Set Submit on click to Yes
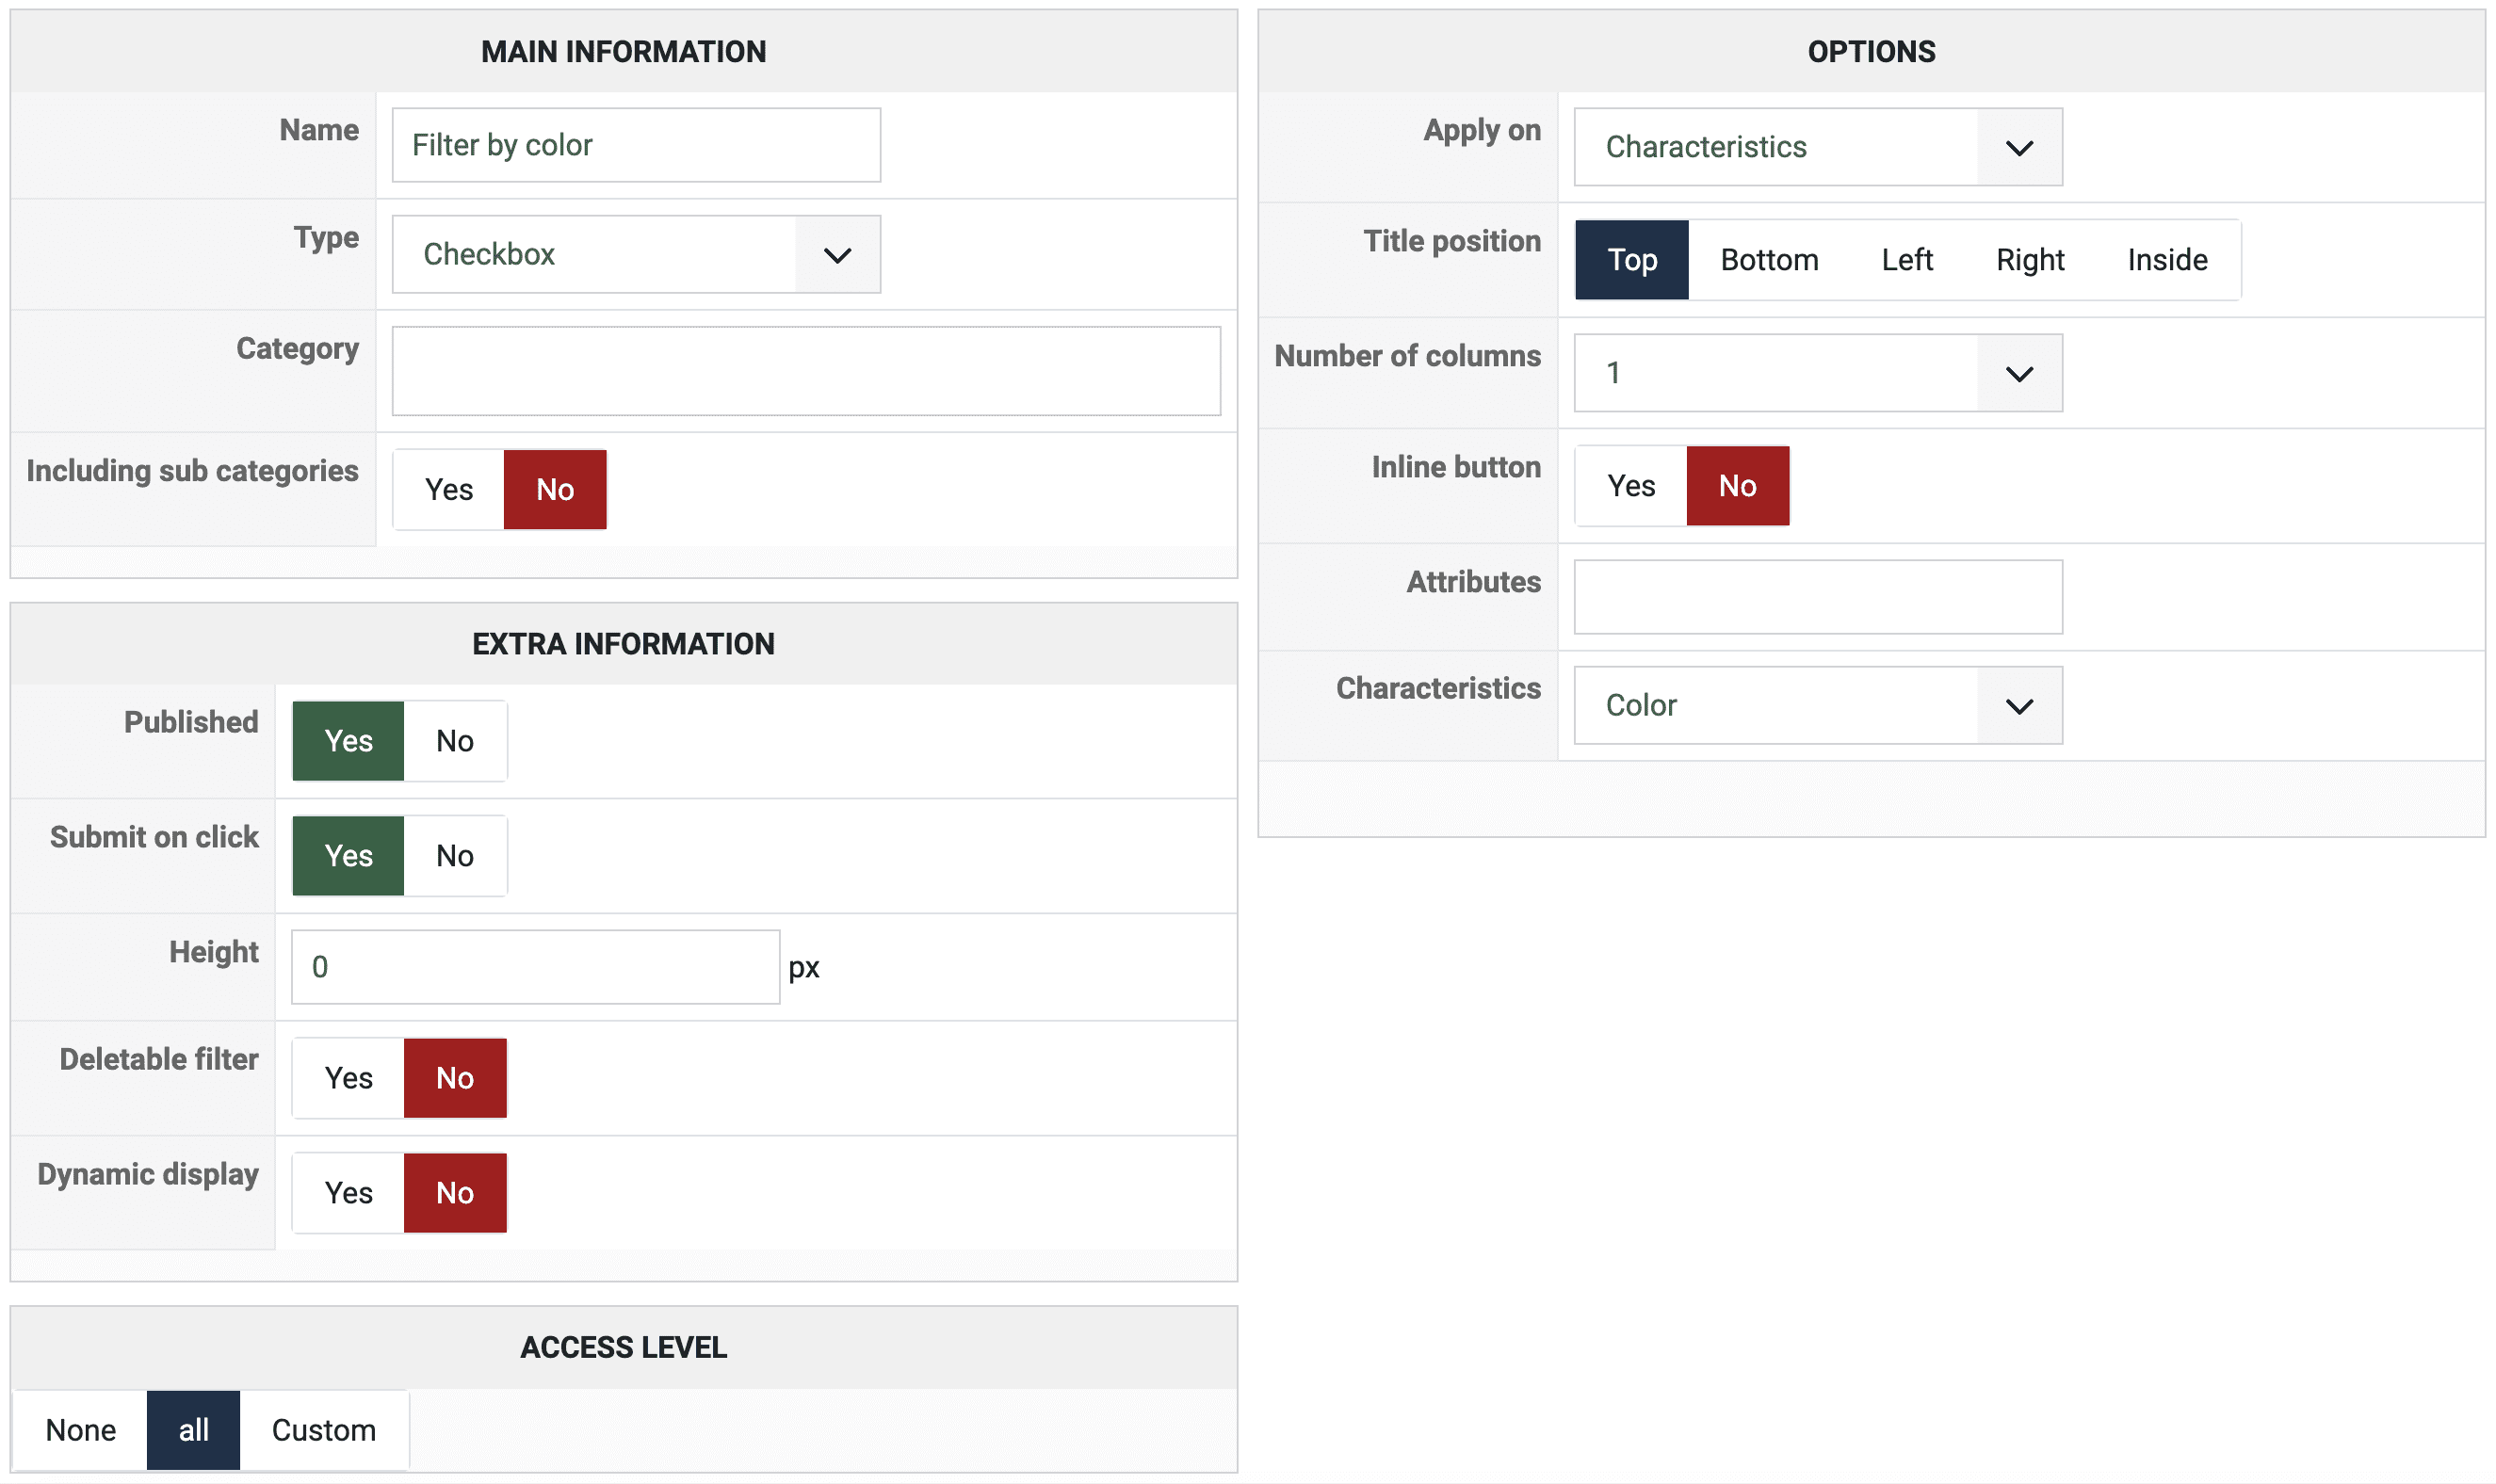Viewport: 2496px width, 1484px height. tap(348, 856)
